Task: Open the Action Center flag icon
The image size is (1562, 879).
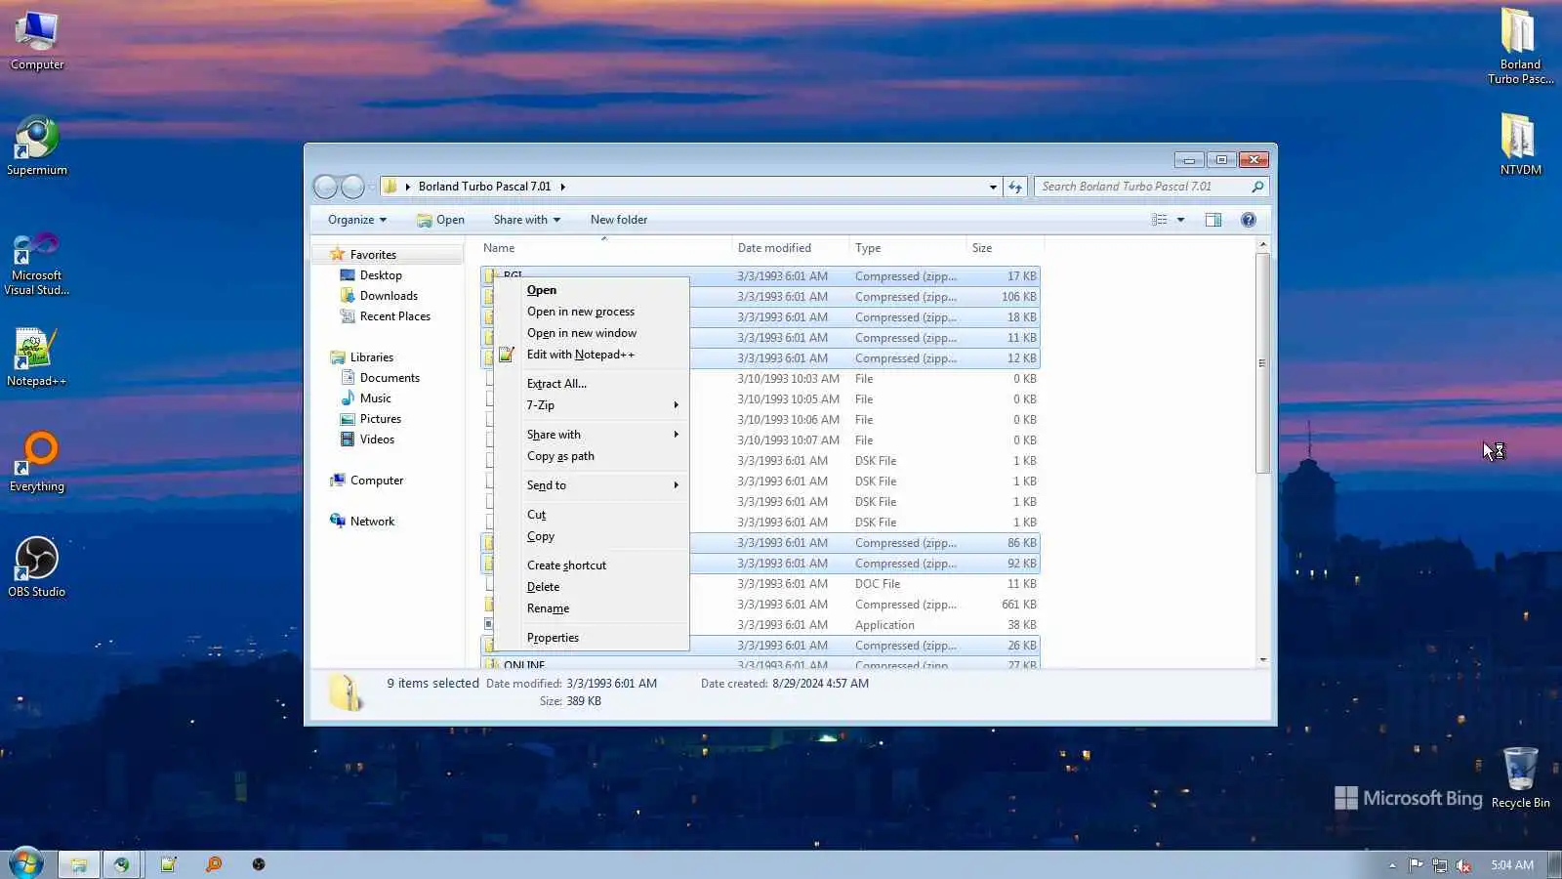Action: coord(1417,865)
